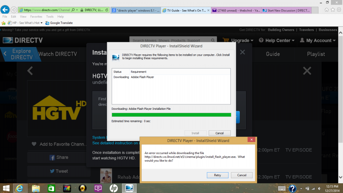Screen dimensions: 343x193
Task: Open the Favorites star icon
Action: click(333, 10)
